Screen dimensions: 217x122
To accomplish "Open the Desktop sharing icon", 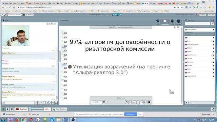I will point(179,22).
